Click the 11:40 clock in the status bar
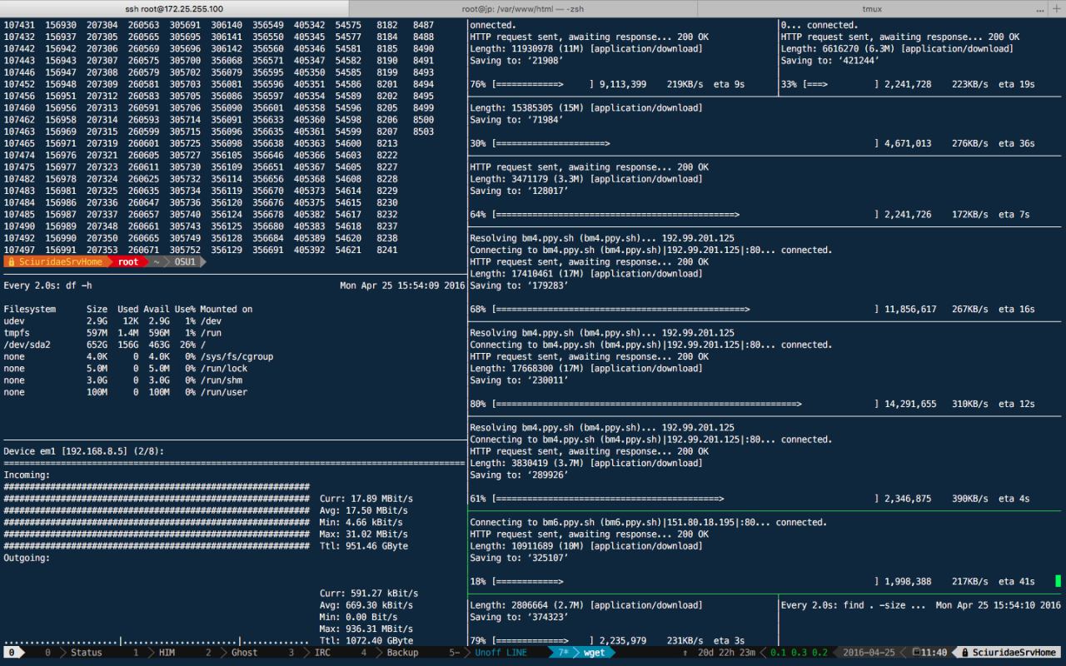 [934, 653]
